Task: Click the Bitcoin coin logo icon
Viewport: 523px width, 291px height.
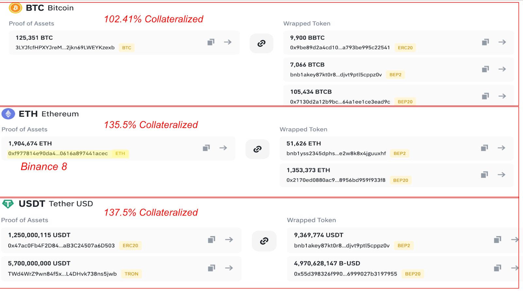Action: pyautogui.click(x=15, y=8)
